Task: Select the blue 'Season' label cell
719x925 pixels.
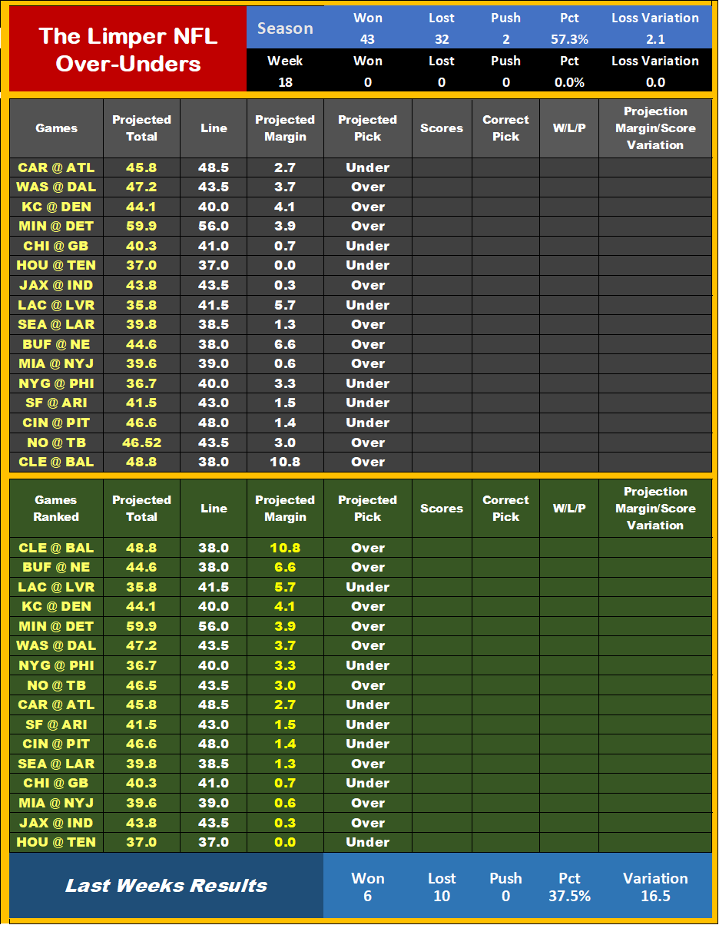Action: 285,28
